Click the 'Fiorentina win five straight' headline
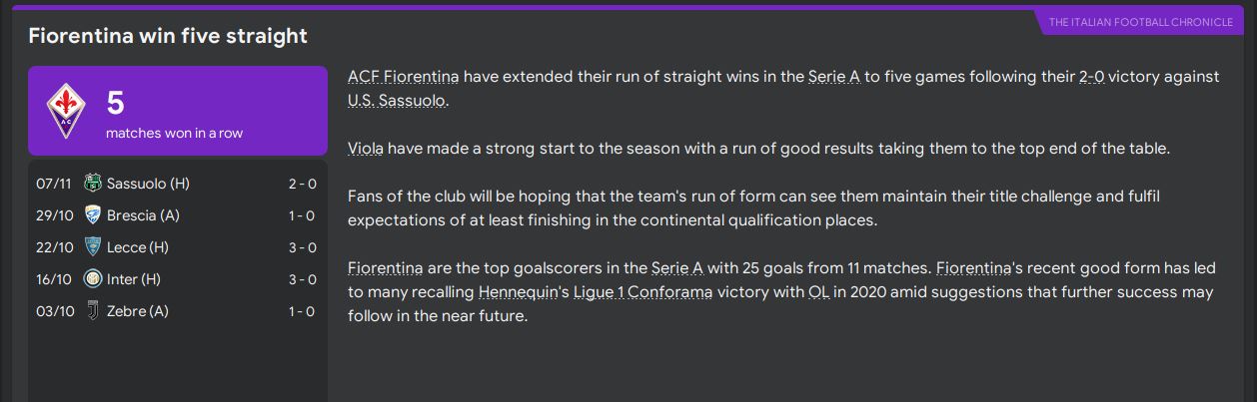This screenshot has height=402, width=1257. (168, 37)
